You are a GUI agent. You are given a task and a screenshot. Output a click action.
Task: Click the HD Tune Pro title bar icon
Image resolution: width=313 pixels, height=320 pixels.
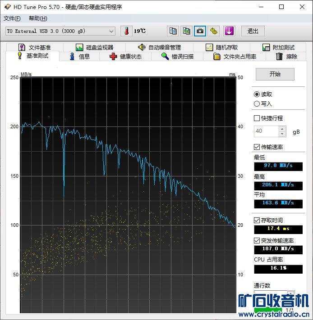[8, 7]
